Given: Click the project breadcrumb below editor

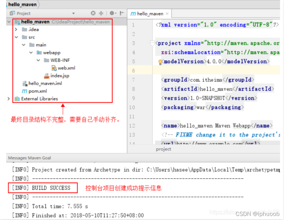Looking at the screenshot, I should (x=163, y=149).
